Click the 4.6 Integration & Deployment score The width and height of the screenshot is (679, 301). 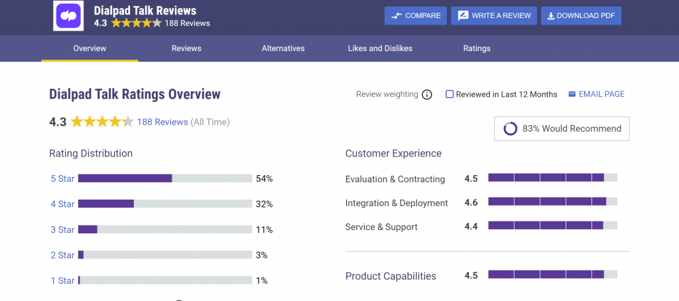(471, 202)
